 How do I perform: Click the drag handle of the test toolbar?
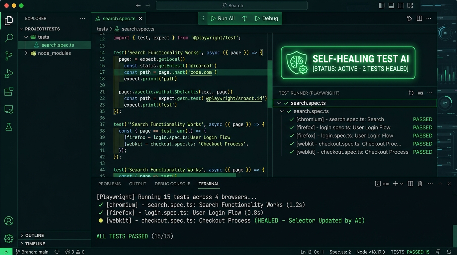pos(203,19)
